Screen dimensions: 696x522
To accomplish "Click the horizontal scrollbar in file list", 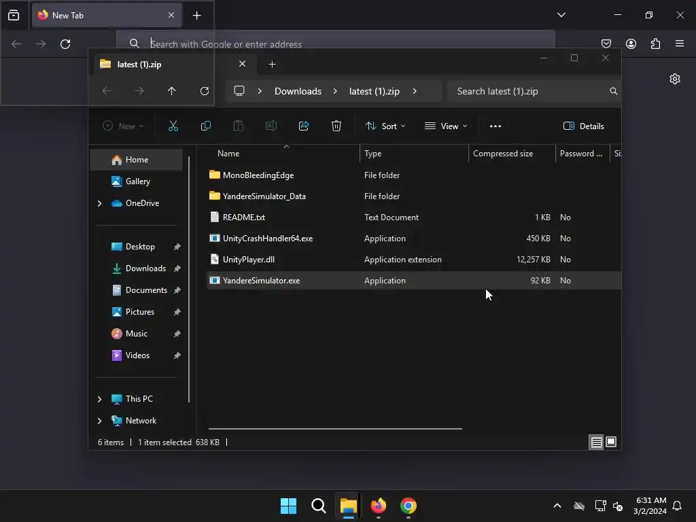I will pos(335,429).
